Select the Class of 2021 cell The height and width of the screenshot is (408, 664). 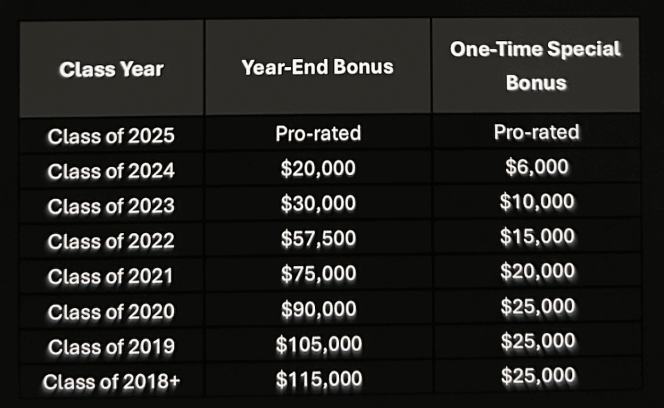click(110, 276)
